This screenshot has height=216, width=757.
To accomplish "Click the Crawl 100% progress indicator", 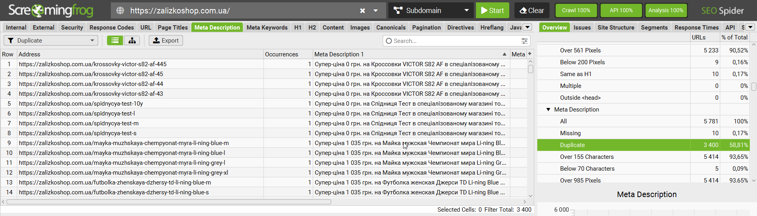I will tap(576, 11).
